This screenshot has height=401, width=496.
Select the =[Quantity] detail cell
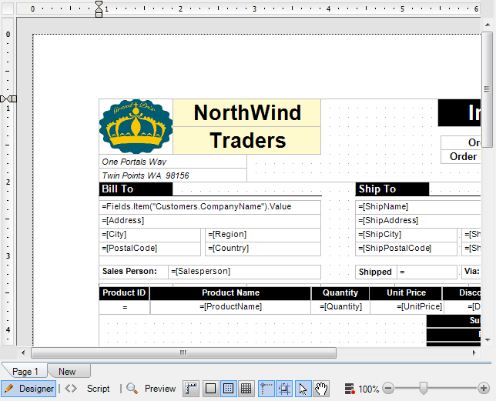[340, 307]
